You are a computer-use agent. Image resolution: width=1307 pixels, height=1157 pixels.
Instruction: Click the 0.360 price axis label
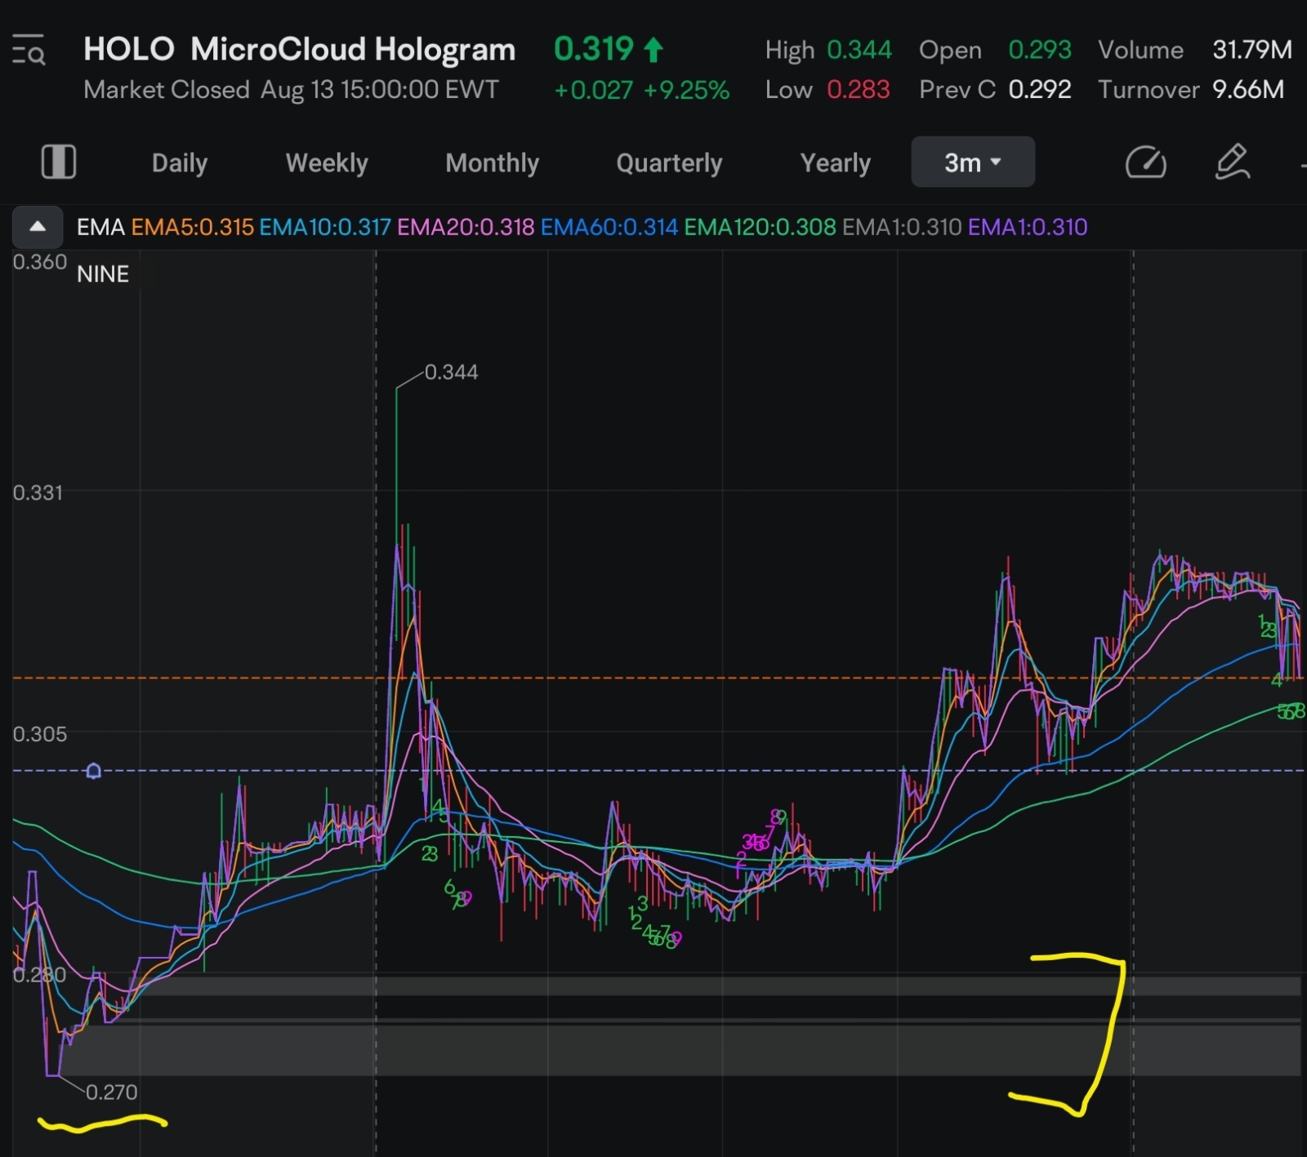click(x=39, y=262)
